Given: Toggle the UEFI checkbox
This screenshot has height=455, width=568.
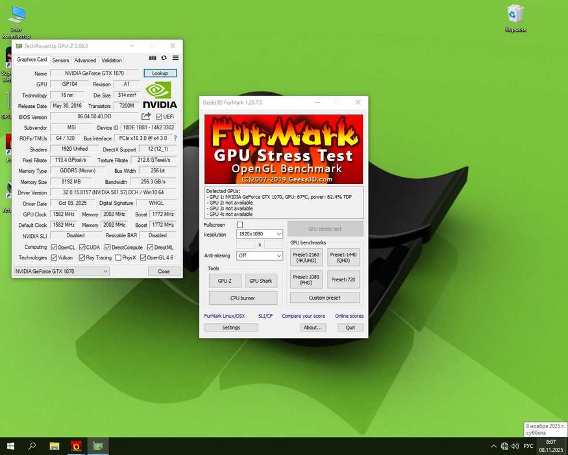Looking at the screenshot, I should 158,116.
